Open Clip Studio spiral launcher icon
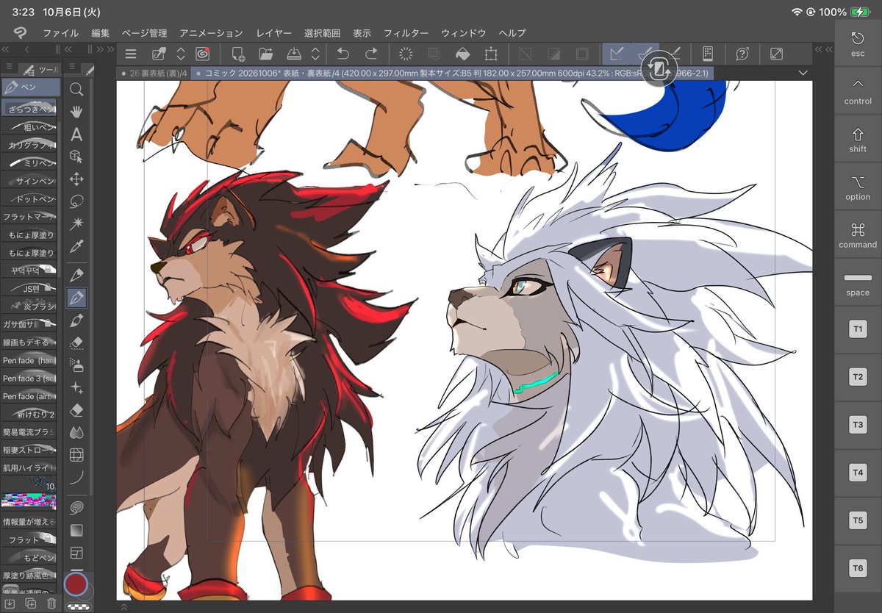882x613 pixels. [203, 54]
